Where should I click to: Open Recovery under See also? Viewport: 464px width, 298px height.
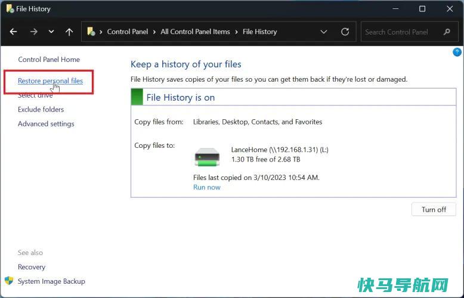point(32,267)
